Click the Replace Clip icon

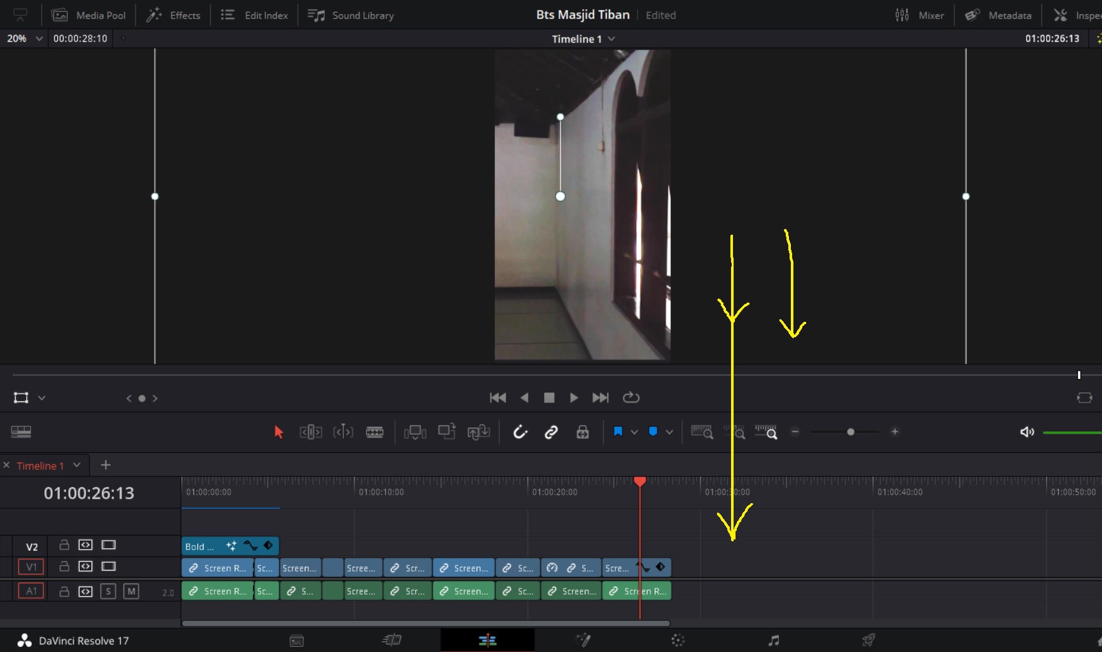coord(478,432)
